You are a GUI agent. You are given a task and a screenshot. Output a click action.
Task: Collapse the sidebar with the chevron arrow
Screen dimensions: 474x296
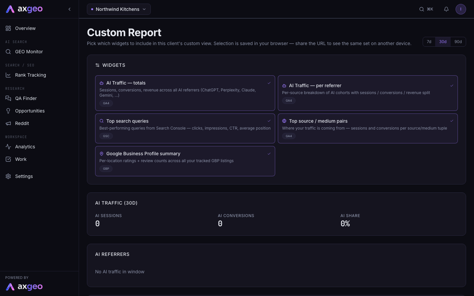tap(69, 9)
